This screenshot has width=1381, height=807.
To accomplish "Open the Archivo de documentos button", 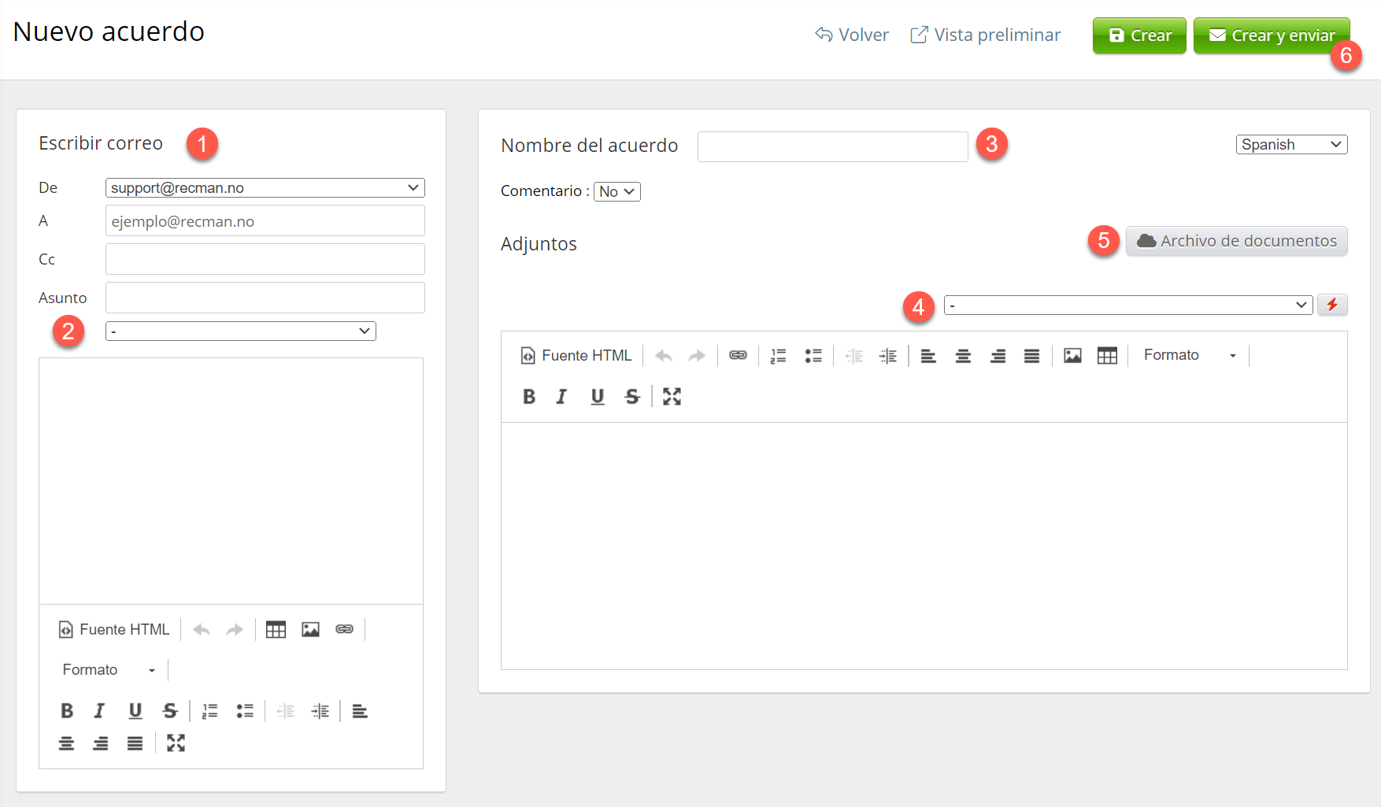I will 1236,241.
